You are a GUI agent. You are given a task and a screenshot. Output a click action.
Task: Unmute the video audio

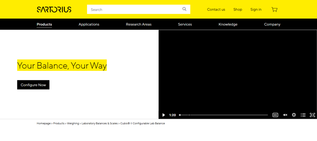[285, 115]
